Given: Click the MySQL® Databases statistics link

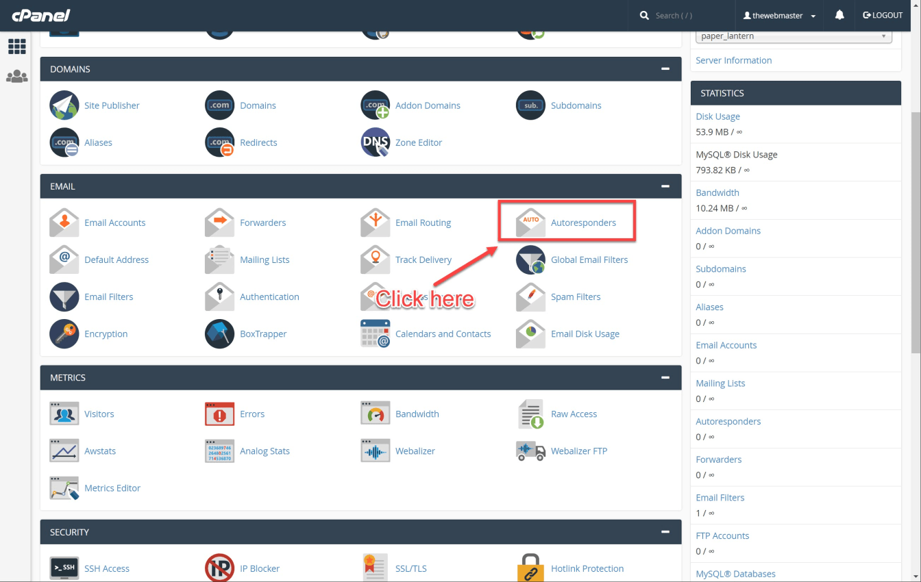Looking at the screenshot, I should [x=735, y=574].
